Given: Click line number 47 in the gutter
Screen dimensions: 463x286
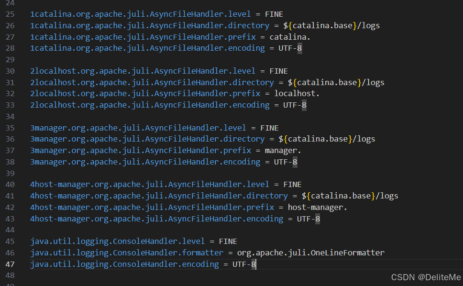Looking at the screenshot, I should tap(10, 264).
